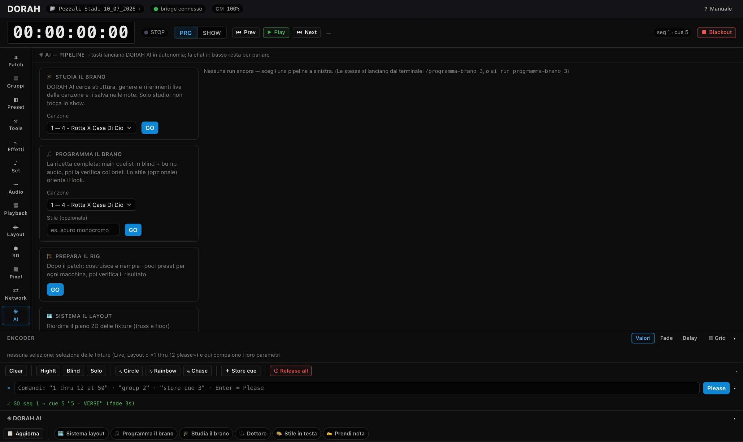
Task: Run Programma il brano quick action
Action: [x=144, y=434]
